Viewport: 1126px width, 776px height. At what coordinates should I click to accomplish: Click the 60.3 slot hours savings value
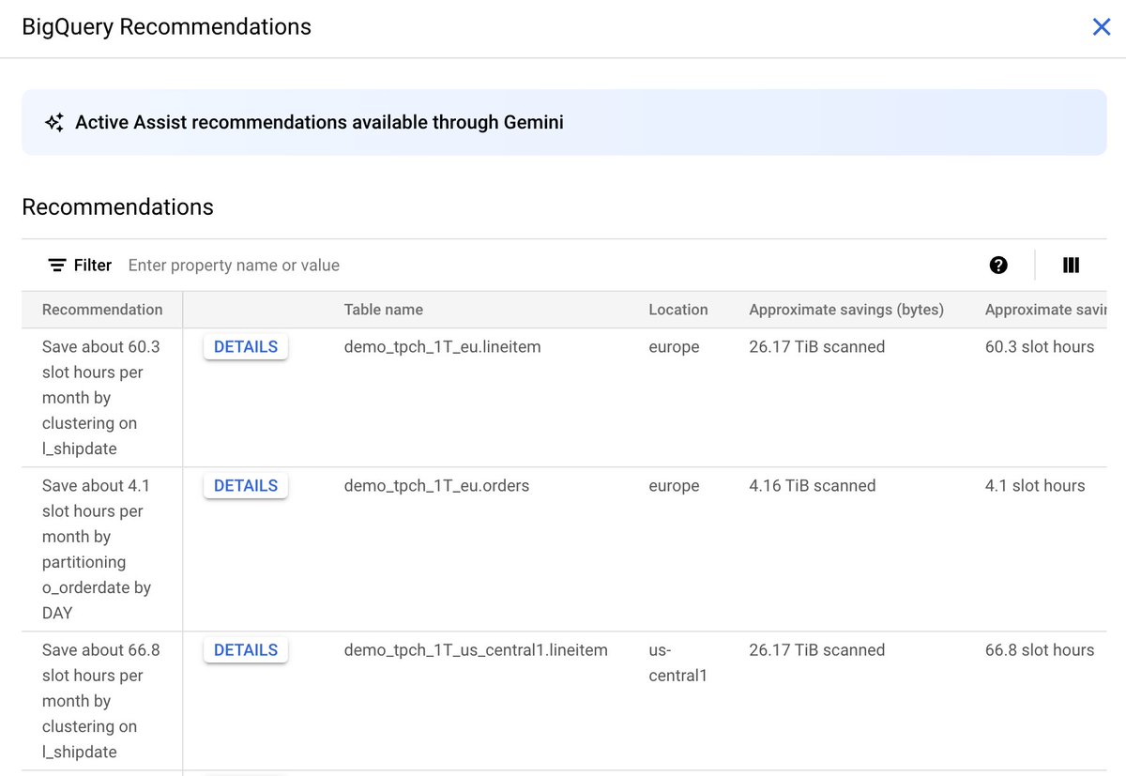pyautogui.click(x=1040, y=346)
